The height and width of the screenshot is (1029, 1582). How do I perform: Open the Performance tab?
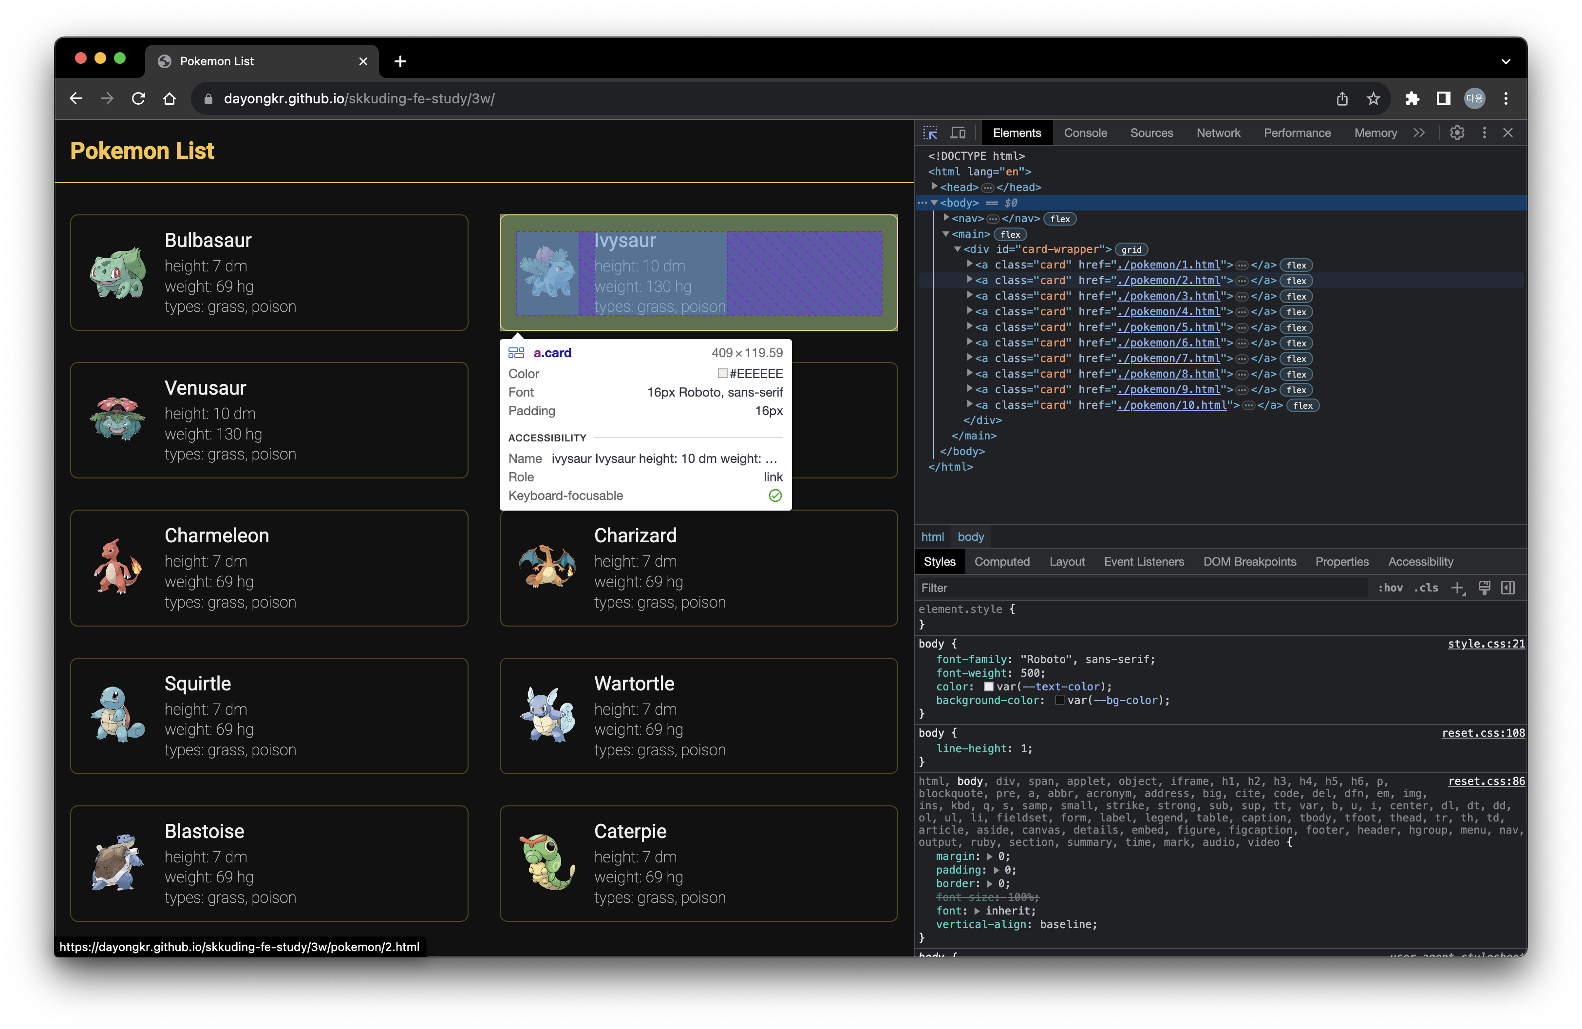click(x=1297, y=133)
